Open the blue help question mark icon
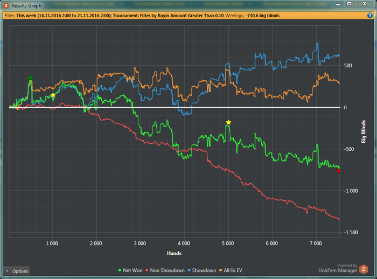Viewport: 377px width, 279px height. coord(370,16)
